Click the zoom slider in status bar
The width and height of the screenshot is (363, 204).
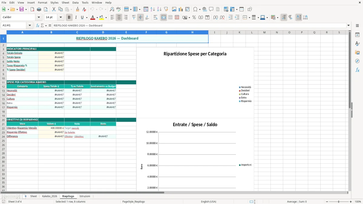pos(338,202)
